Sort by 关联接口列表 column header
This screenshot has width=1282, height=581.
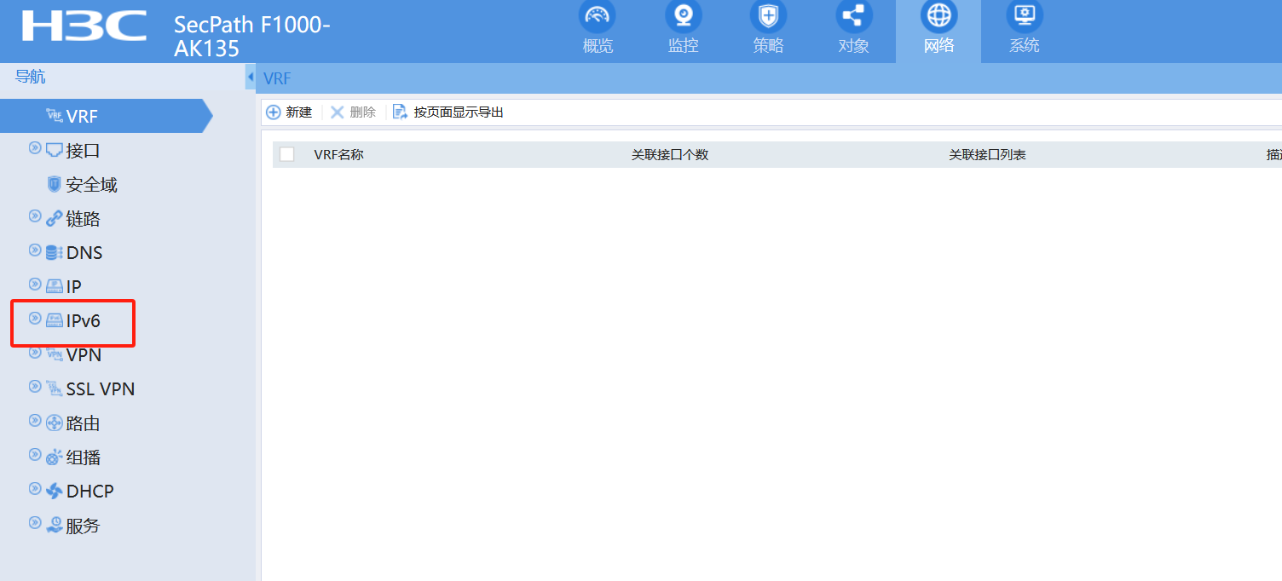pyautogui.click(x=988, y=155)
